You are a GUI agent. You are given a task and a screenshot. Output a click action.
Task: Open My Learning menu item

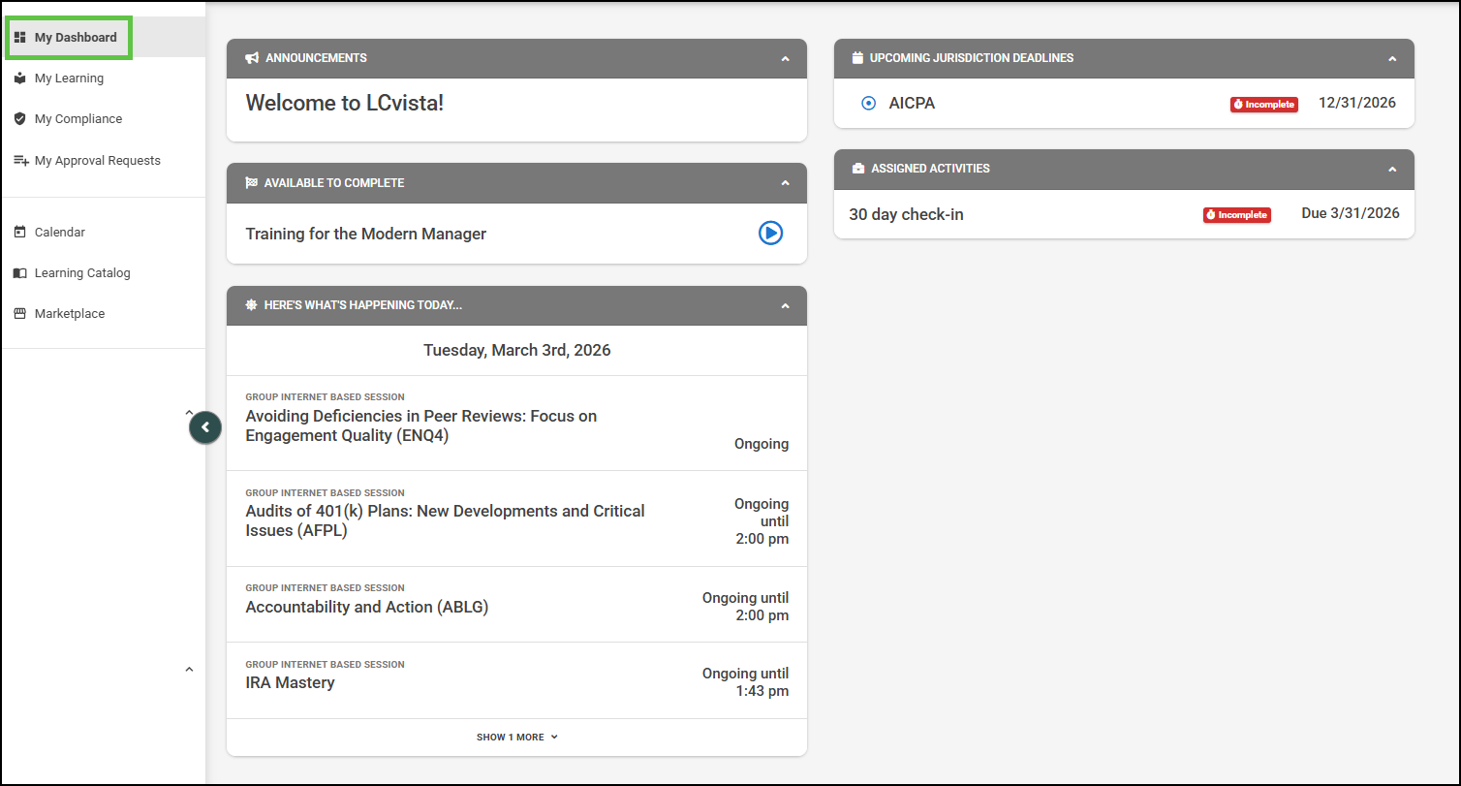tap(69, 79)
